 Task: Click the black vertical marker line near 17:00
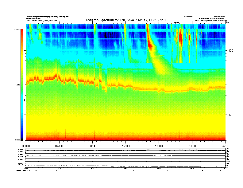[x=168, y=82]
